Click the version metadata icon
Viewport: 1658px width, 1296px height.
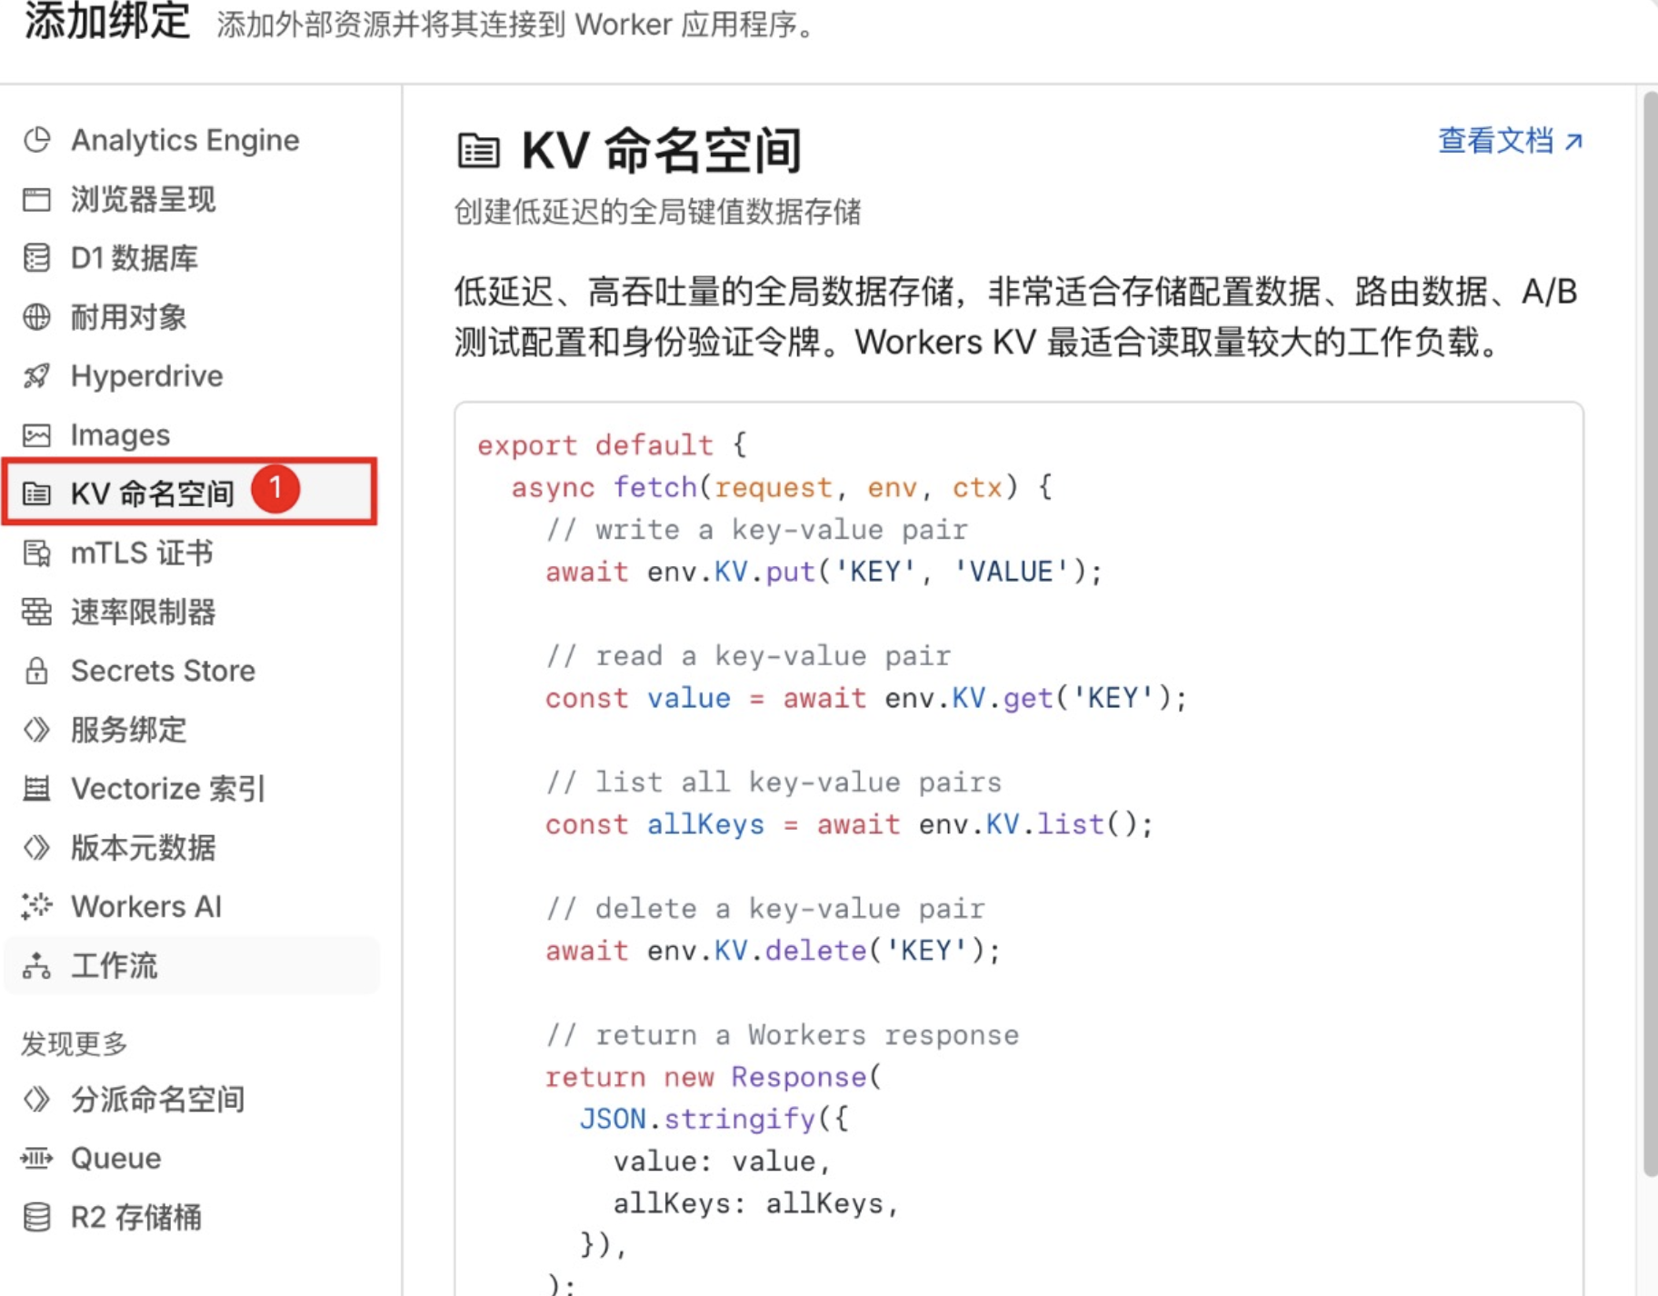tap(37, 847)
